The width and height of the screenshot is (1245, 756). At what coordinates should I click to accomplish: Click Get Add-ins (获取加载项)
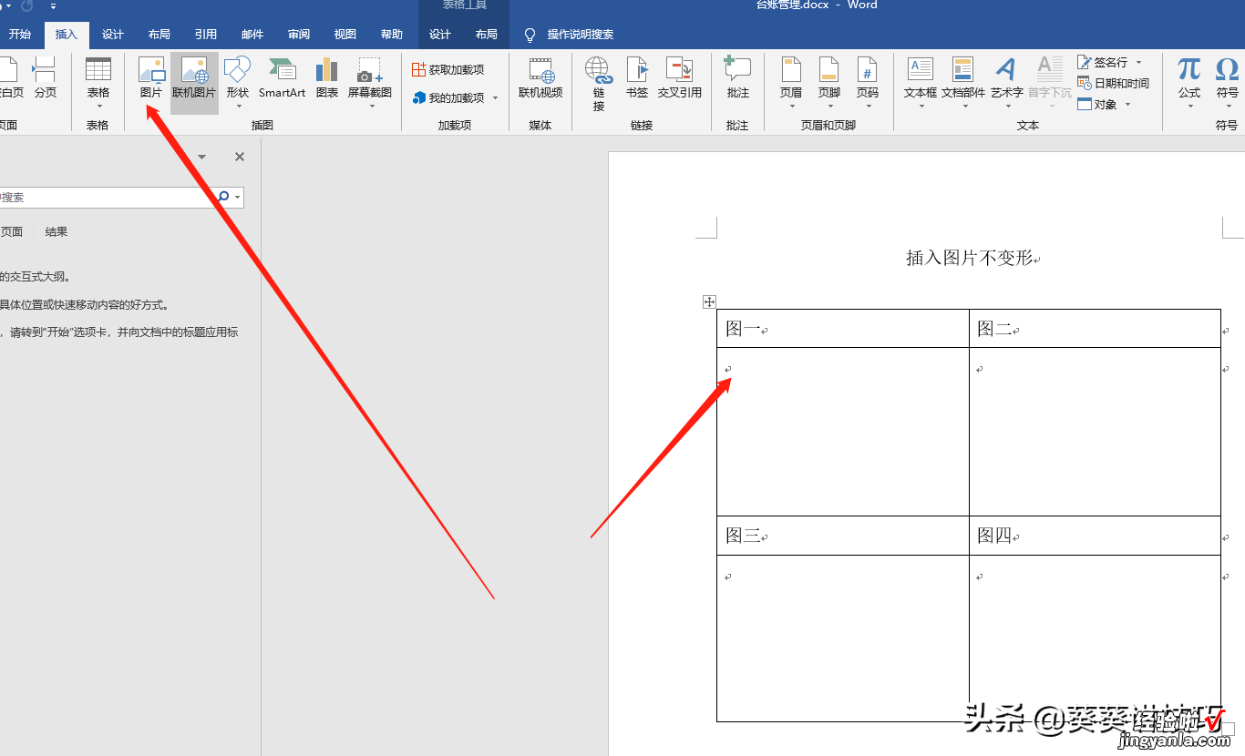tap(448, 69)
